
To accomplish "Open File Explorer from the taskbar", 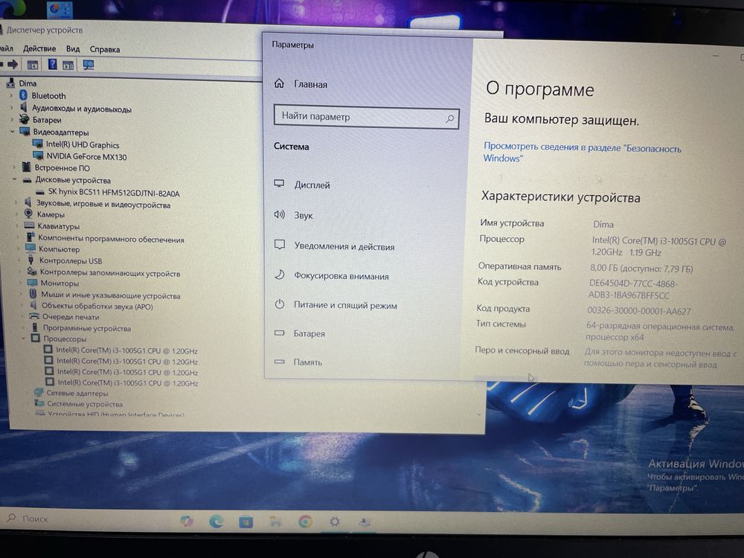I will coord(275,522).
